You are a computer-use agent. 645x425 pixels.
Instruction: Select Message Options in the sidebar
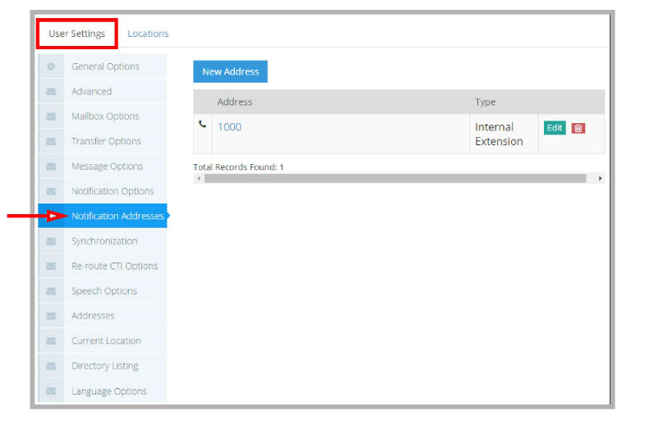point(103,167)
